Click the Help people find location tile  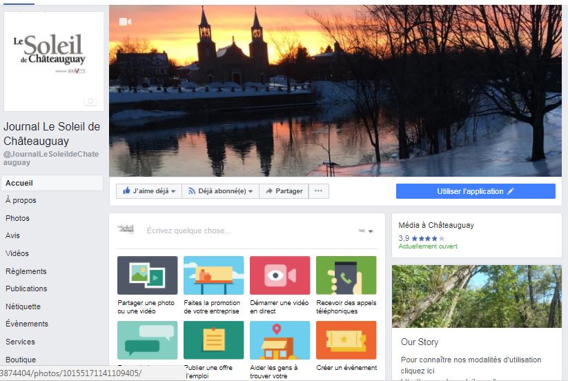[x=280, y=340]
